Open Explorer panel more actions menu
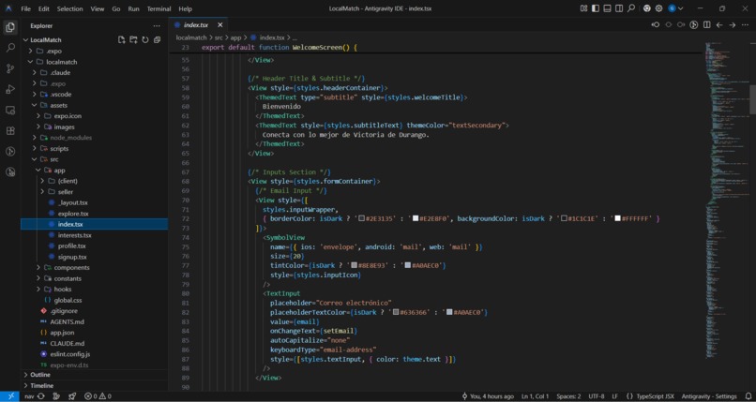This screenshot has width=756, height=402. pos(157,26)
